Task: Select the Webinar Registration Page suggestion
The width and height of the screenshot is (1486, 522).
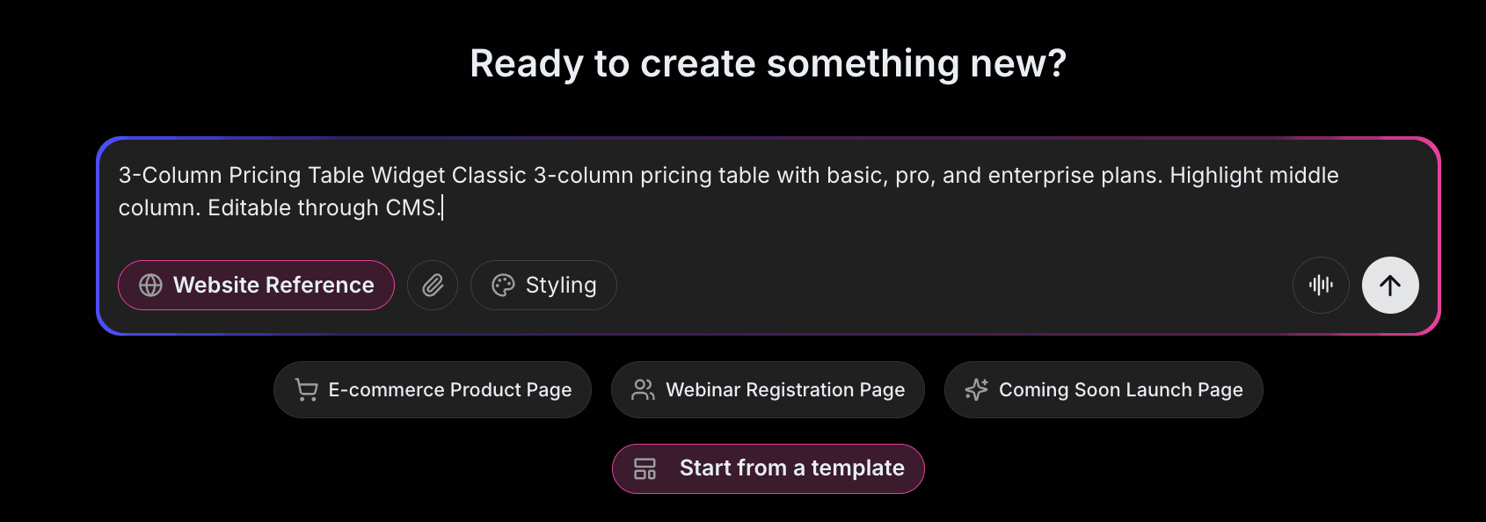Action: [767, 389]
